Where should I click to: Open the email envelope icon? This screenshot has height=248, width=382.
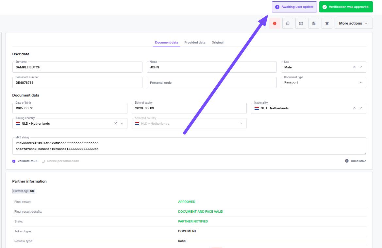pos(301,23)
